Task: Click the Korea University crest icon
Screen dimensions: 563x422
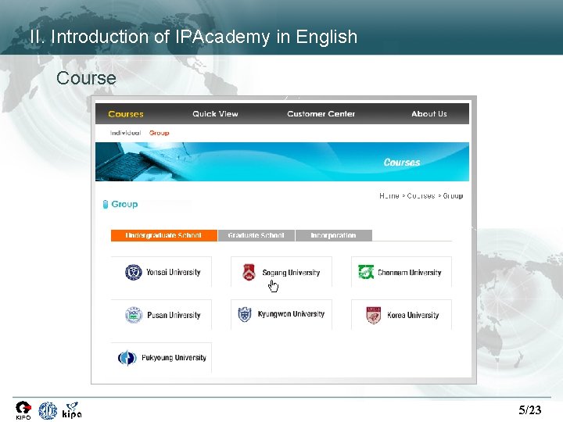Action: (x=374, y=315)
